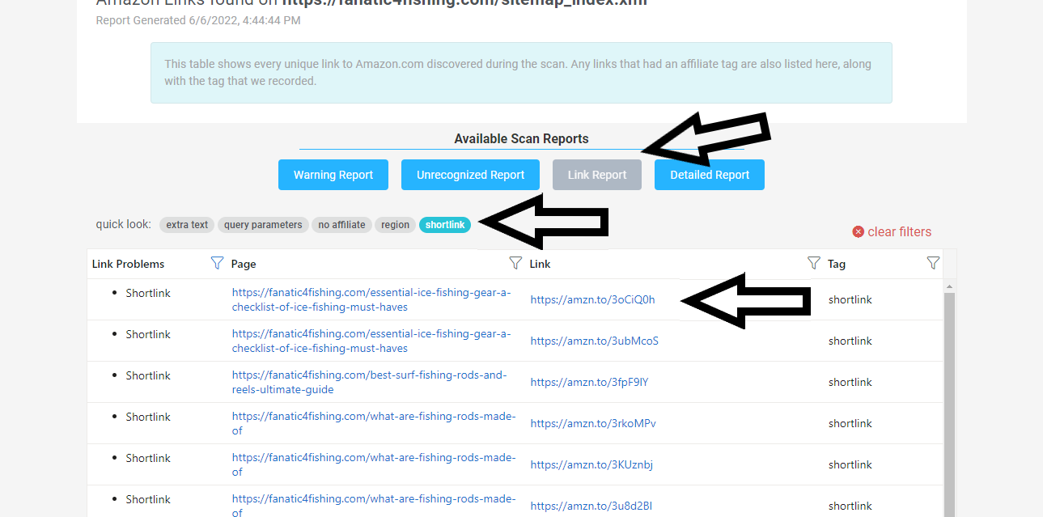Click the table scrollbar up arrow
1043x517 pixels.
coord(949,286)
